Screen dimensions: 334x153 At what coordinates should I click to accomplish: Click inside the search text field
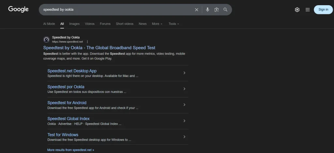click(117, 9)
